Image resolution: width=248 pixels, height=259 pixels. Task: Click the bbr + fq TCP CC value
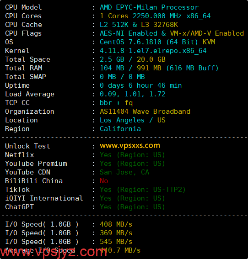pyautogui.click(x=116, y=103)
